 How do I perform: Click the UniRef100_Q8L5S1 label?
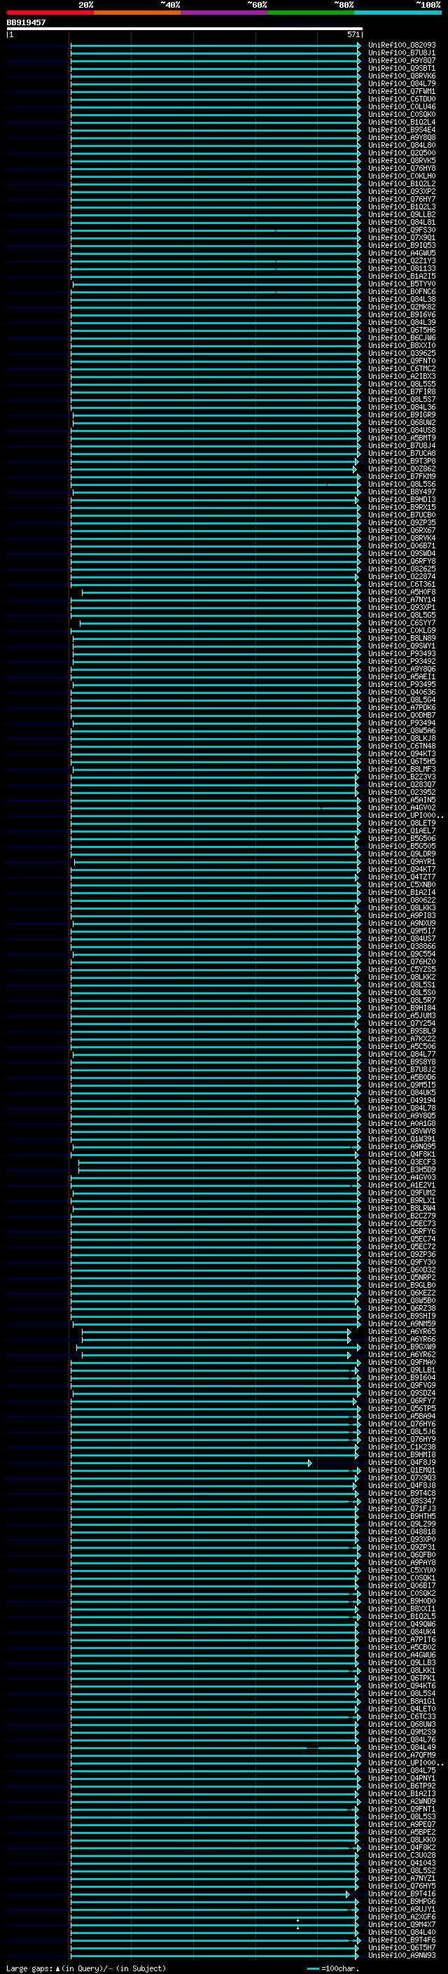pos(401,985)
